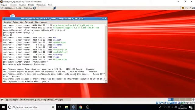This screenshot has width=195, height=110.
Task: Open the VirtualBox Visualizar menu
Action: click(22, 5)
